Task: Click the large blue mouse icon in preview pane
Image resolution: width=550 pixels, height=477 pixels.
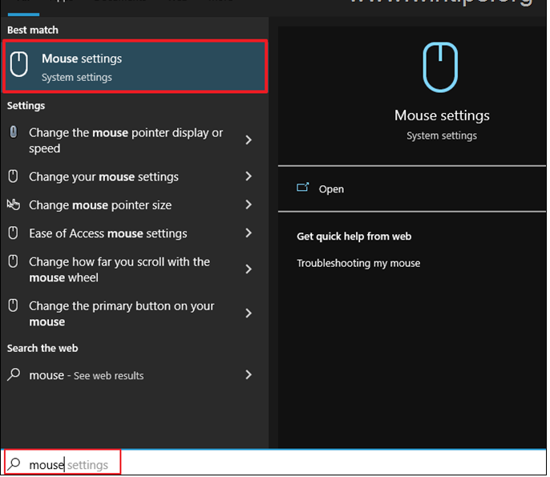Action: (x=441, y=68)
